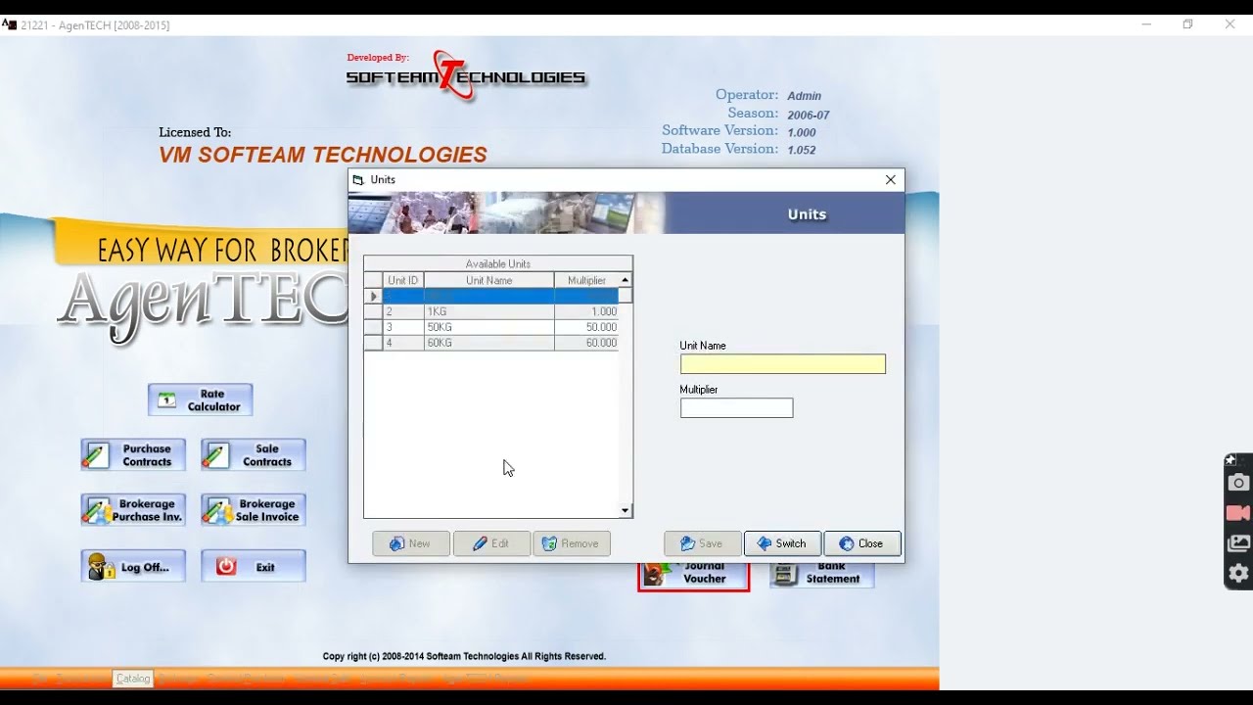Click the Multiplier column header
Screen dimensions: 1253x705
click(x=586, y=280)
